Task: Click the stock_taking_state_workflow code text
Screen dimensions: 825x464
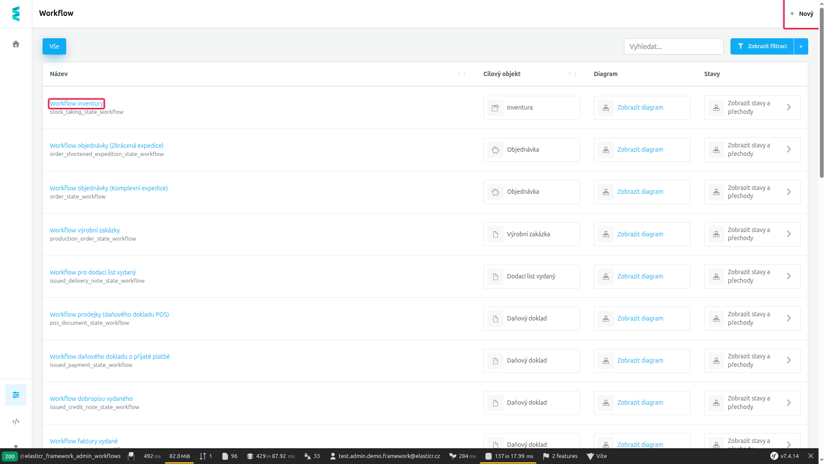Action: pos(86,112)
